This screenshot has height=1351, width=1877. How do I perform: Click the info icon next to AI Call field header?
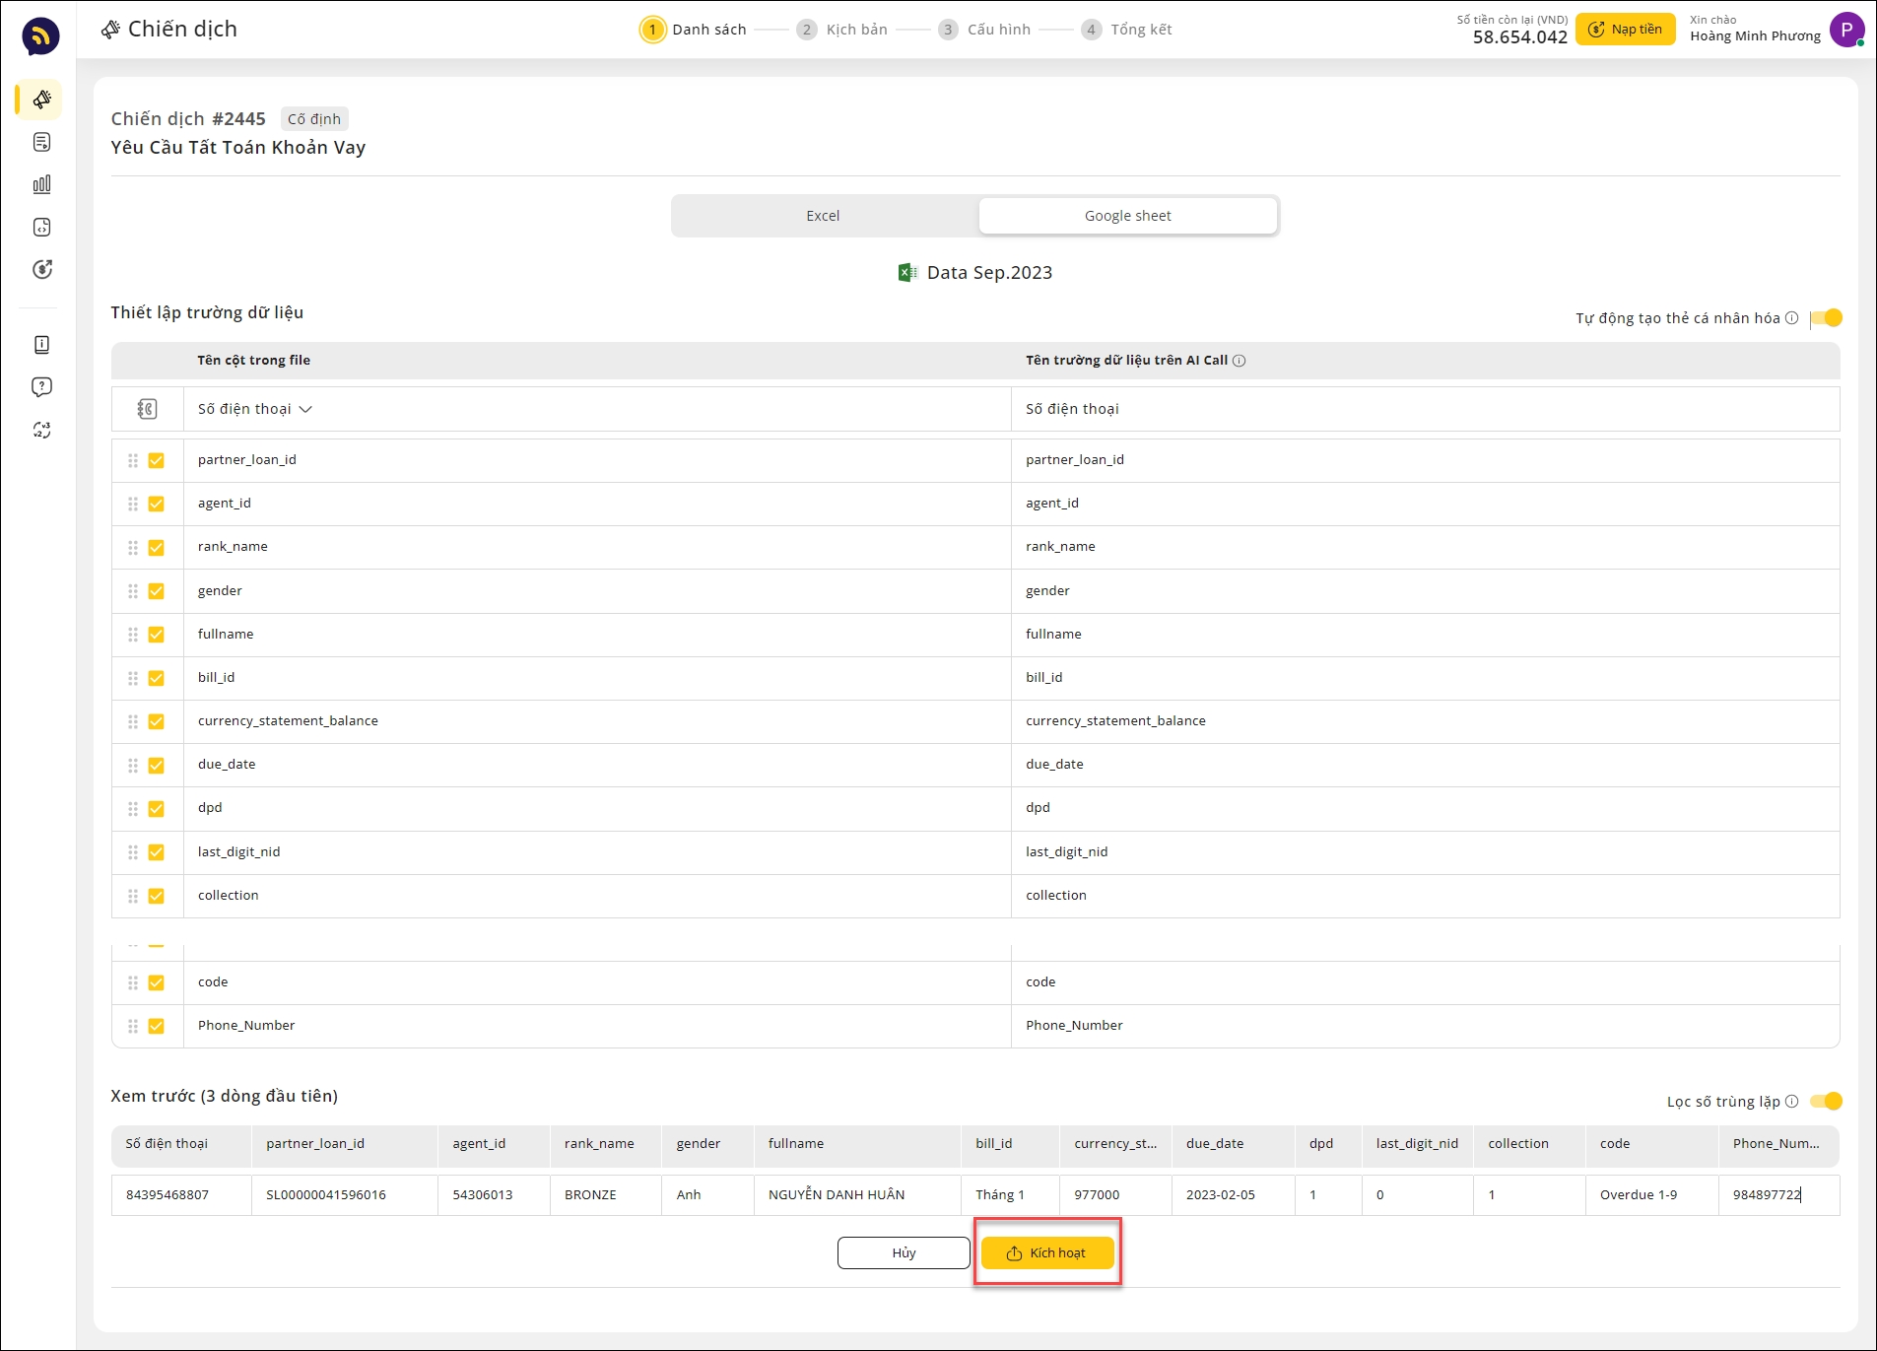1240,361
